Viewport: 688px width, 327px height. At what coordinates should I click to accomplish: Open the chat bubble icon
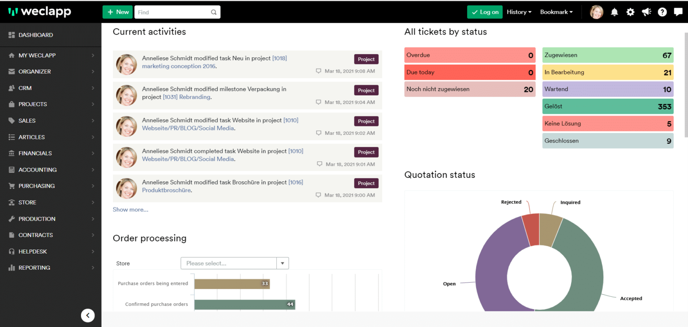point(678,12)
